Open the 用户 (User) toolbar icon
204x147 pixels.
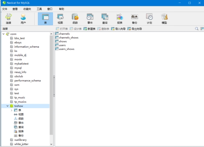coord(23,19)
